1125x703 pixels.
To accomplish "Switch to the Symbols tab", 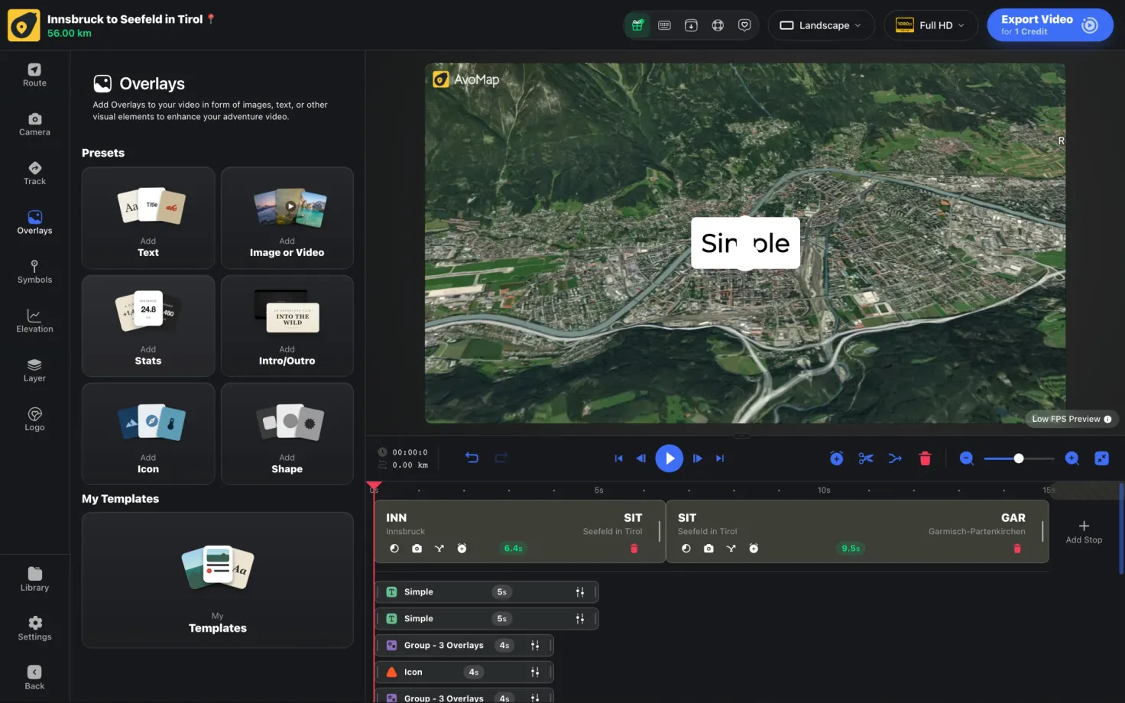I will [x=34, y=272].
